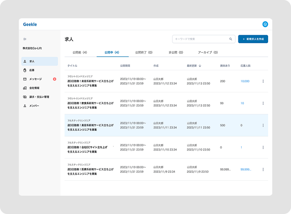Screen dimensions: 291x214
Task: Click the タイトル column header
Action: pos(72,66)
